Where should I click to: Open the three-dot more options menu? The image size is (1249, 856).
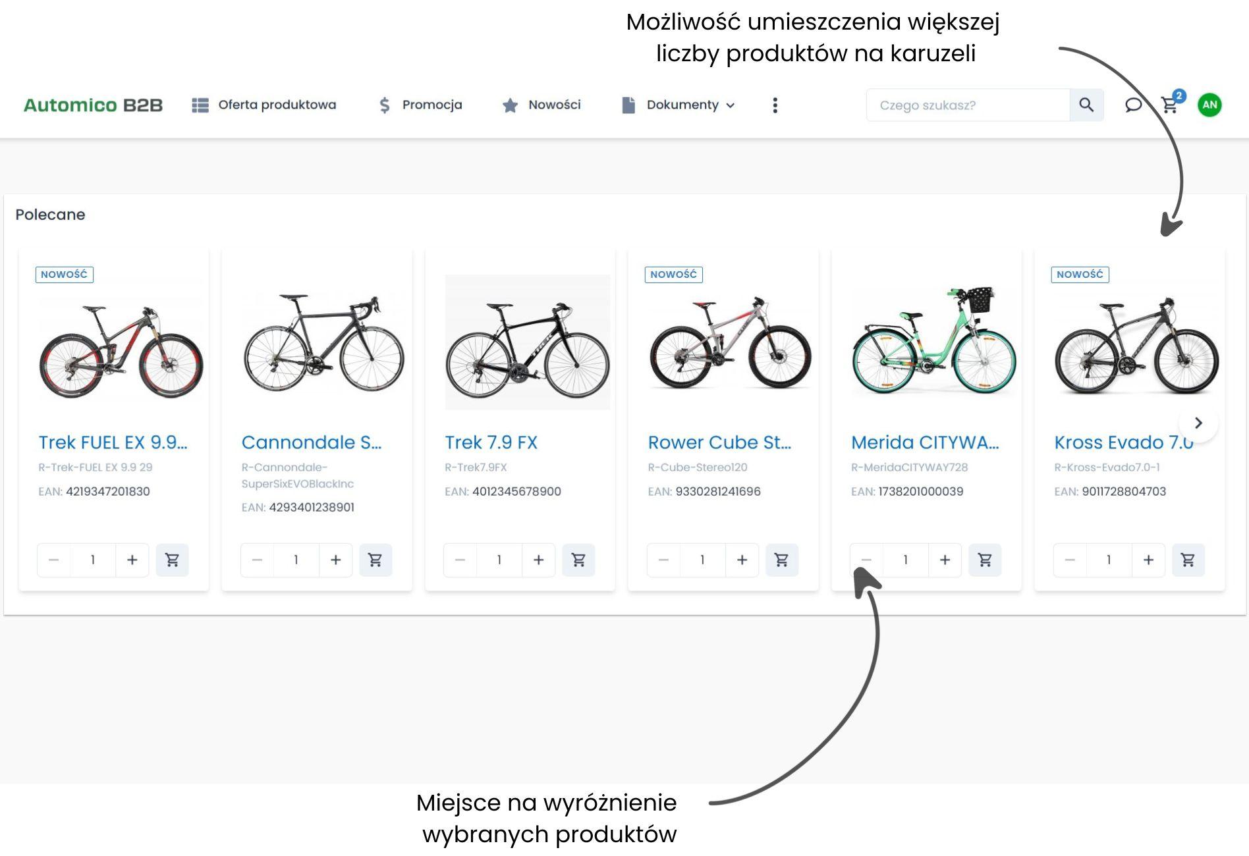tap(775, 105)
